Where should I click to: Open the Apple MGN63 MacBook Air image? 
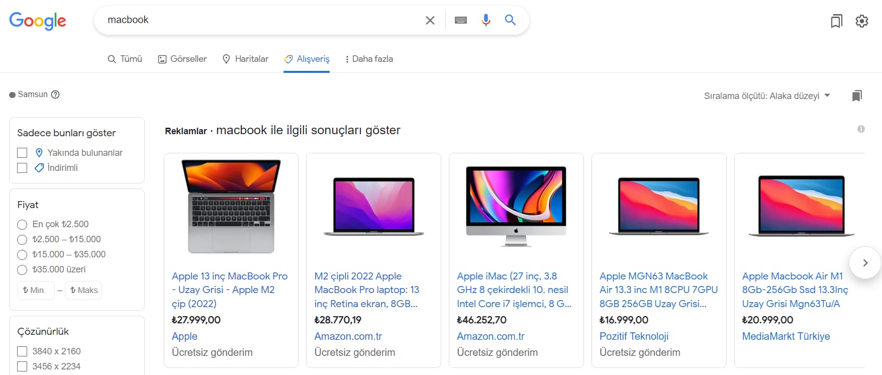[659, 207]
